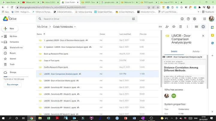Select Copy of Test.ipynb file
This screenshot has height=121, width=216.
(97, 60)
